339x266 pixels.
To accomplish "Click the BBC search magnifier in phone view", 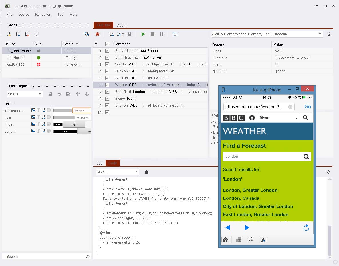I will 305,118.
